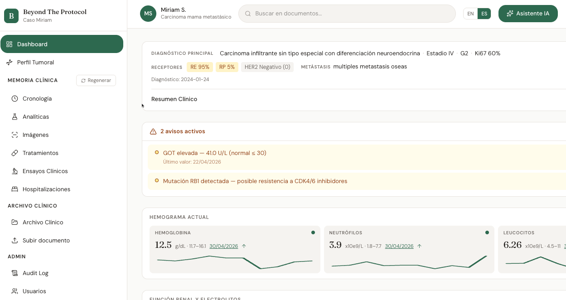Open Tratamientos pill icon
This screenshot has height=300, width=566.
coord(15,153)
